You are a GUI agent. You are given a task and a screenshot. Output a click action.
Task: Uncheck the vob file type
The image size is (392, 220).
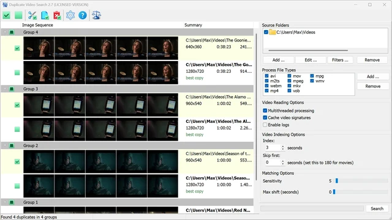pyautogui.click(x=289, y=91)
